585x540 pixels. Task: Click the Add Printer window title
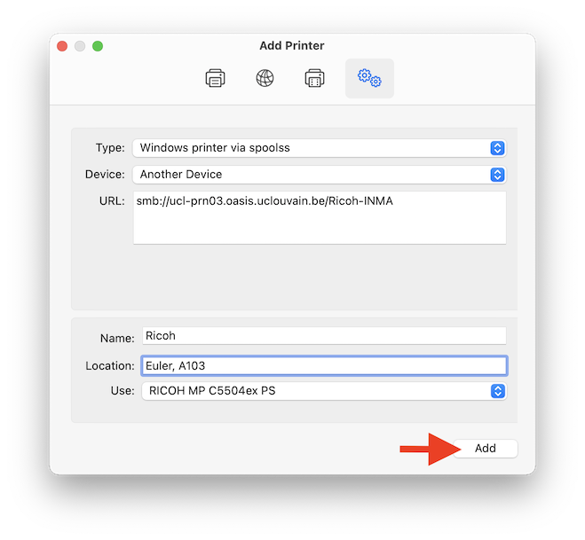click(292, 45)
